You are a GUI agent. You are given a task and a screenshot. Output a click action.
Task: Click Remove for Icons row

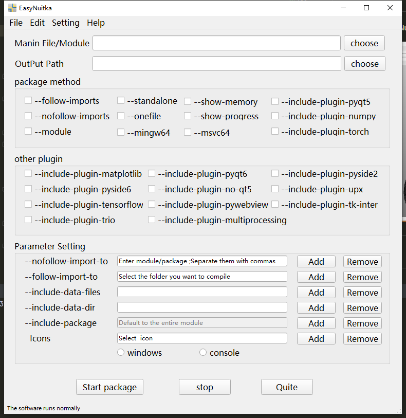pos(362,339)
